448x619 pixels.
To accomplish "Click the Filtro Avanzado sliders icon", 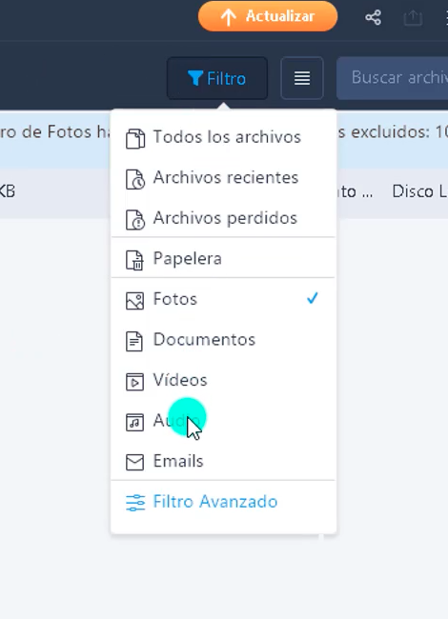I will (x=135, y=503).
